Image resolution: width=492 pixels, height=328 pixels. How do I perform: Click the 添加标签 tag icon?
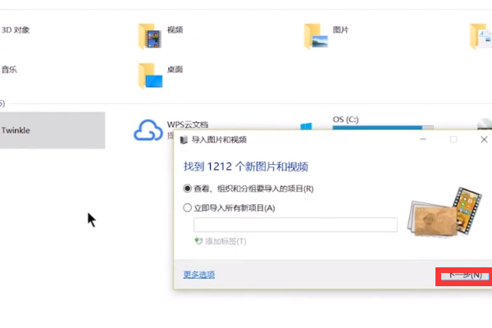click(198, 241)
